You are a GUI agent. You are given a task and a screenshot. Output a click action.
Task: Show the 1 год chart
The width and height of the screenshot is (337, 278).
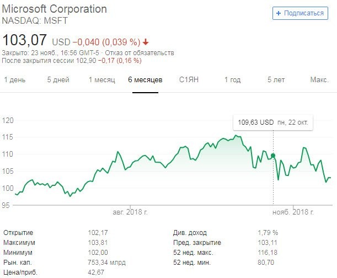coord(232,80)
